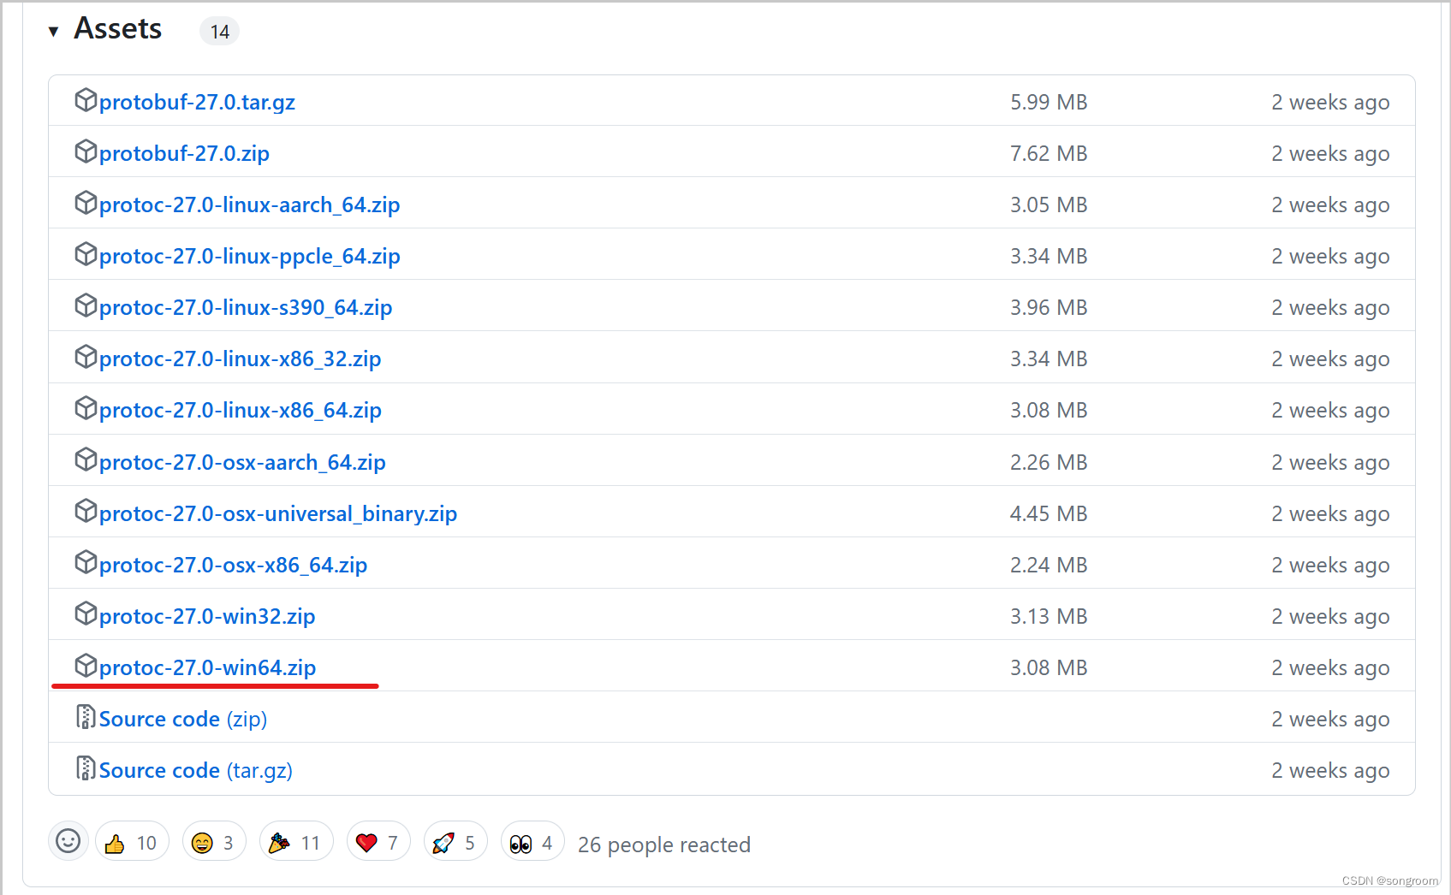Click the zip file icon beside Source code (zip)
The height and width of the screenshot is (895, 1451).
[86, 717]
